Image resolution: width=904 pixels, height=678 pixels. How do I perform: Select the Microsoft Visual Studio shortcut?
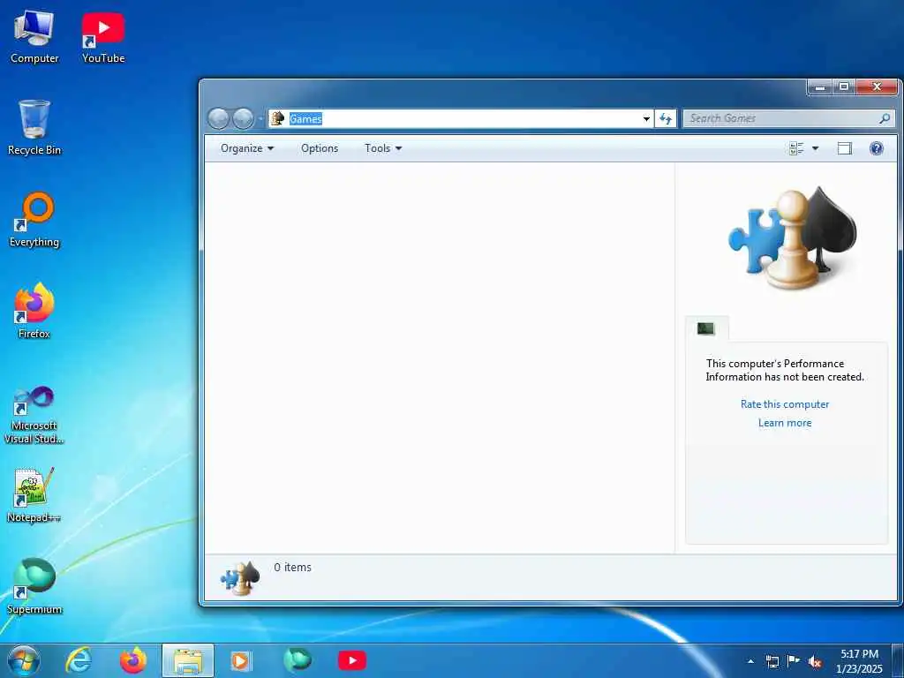[34, 415]
